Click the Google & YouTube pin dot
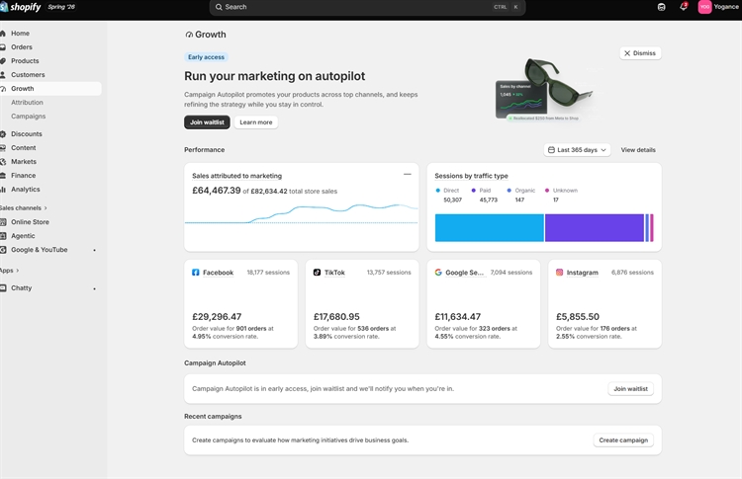The height and width of the screenshot is (479, 742). pyautogui.click(x=95, y=250)
